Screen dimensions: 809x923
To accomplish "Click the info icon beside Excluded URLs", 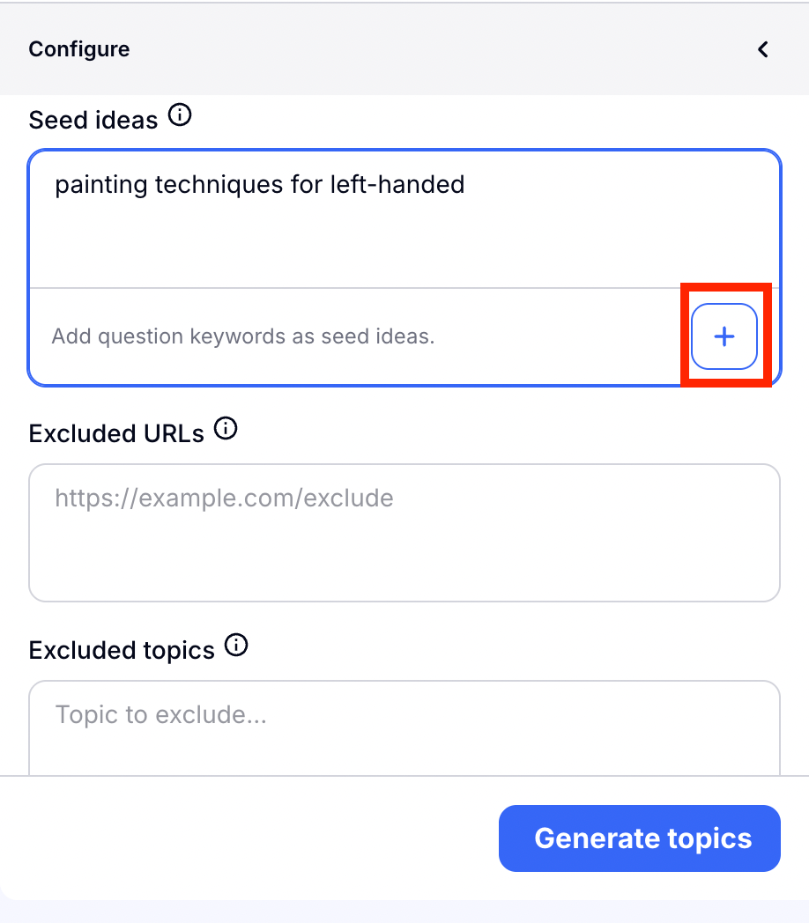I will 226,429.
